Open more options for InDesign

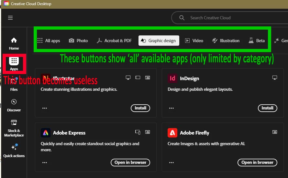coord(172,108)
